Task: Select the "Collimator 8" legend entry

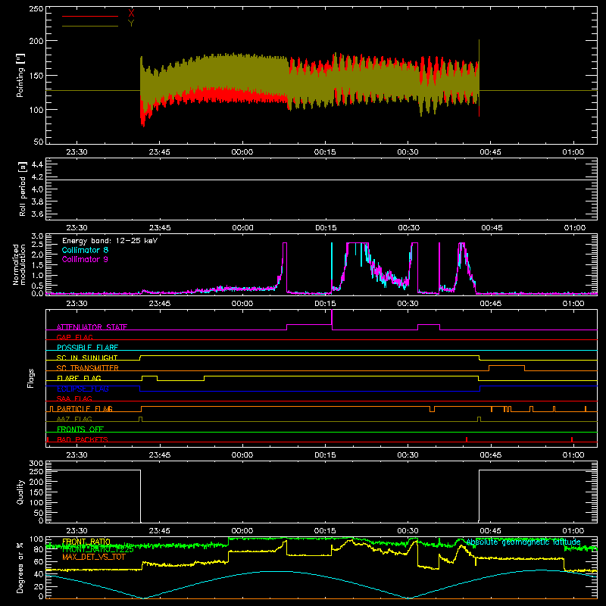Action: [x=85, y=250]
